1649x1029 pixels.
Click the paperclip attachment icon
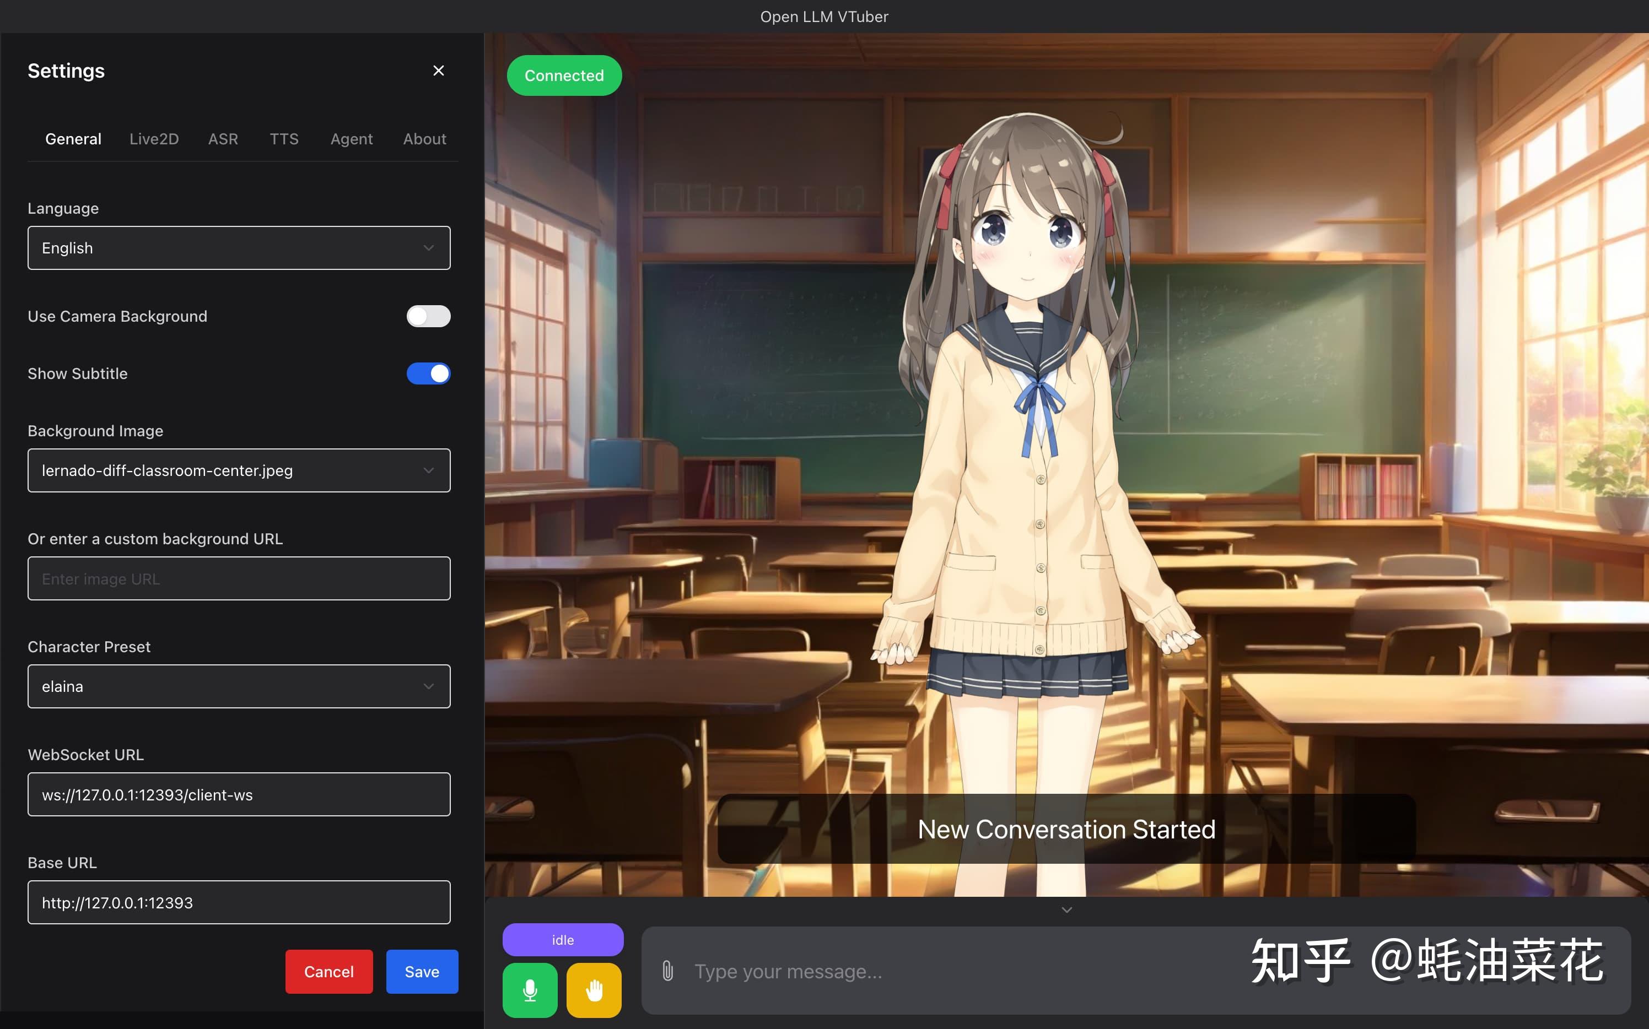pos(668,971)
